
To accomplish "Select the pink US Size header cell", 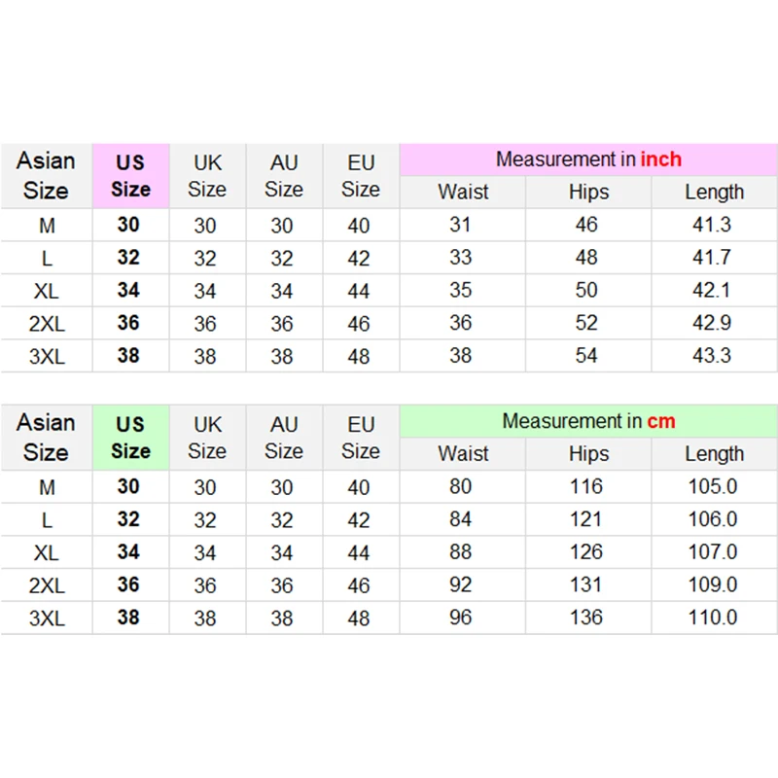I will click(x=131, y=176).
